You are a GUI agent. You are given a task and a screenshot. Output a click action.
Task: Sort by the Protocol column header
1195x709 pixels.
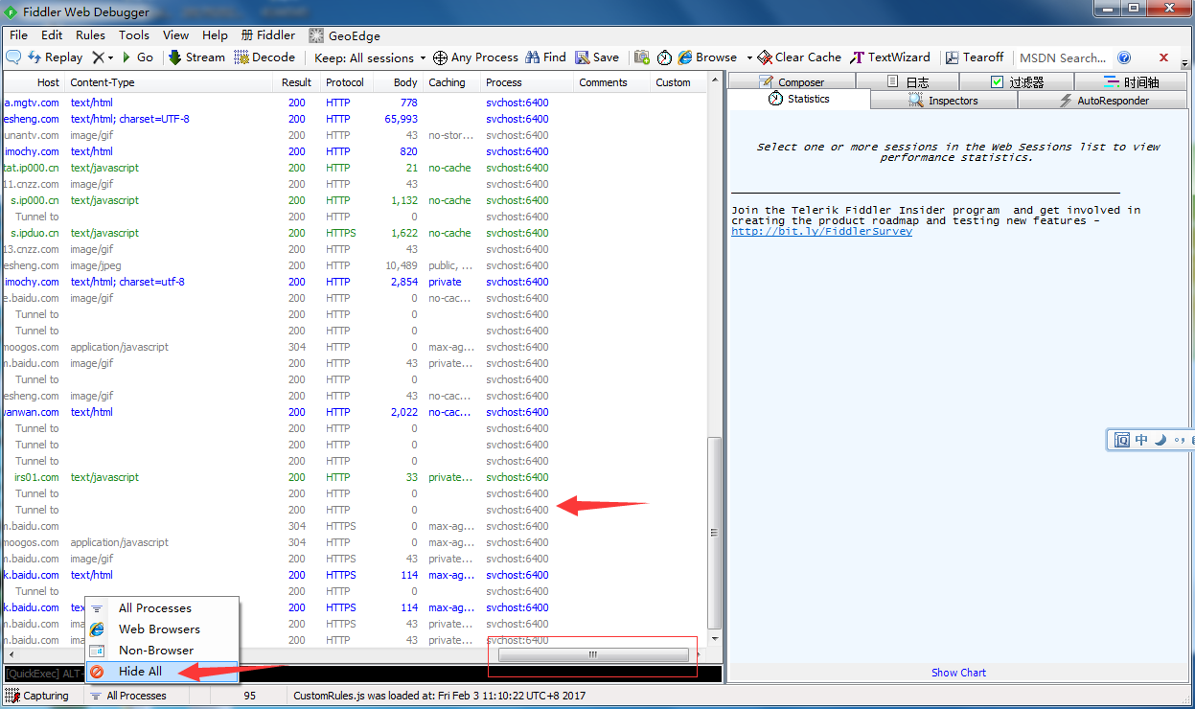coord(345,82)
